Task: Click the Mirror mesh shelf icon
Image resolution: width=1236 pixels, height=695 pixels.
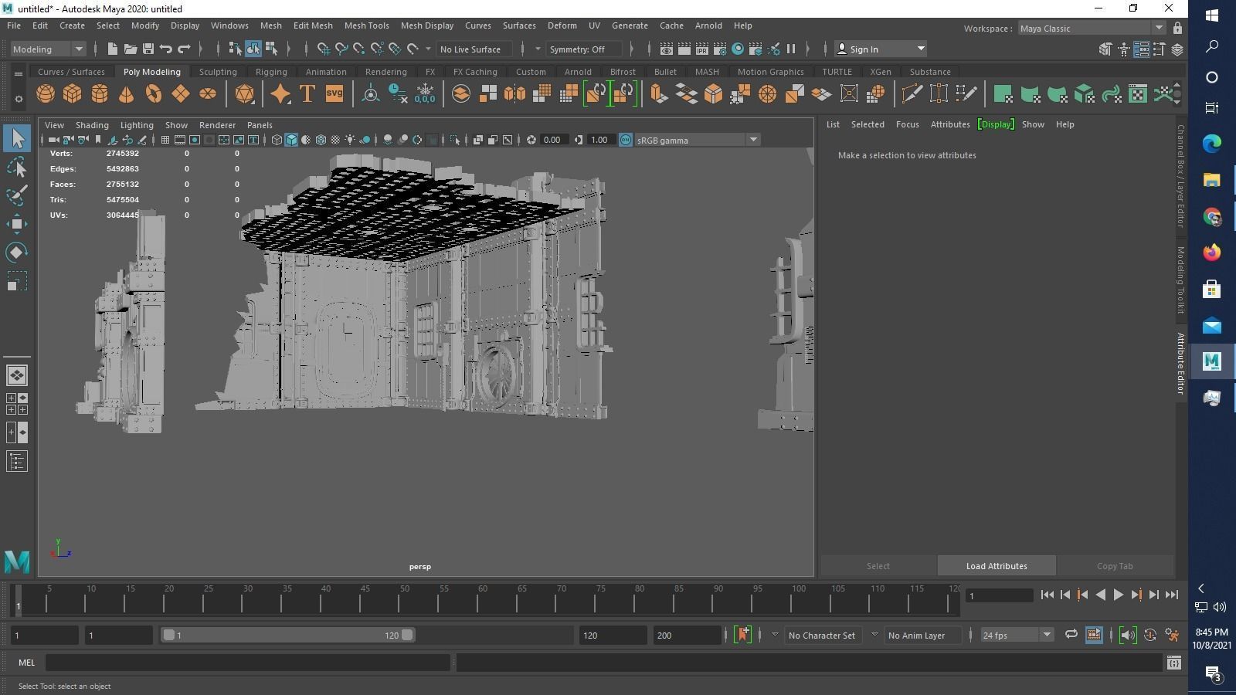Action: pos(515,94)
